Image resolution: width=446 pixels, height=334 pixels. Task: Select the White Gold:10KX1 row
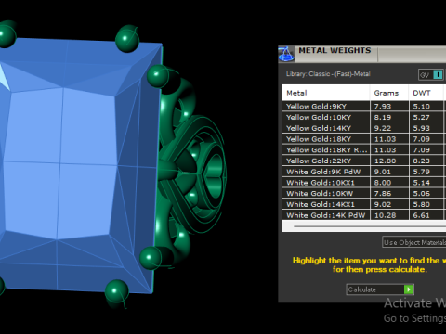coord(364,183)
